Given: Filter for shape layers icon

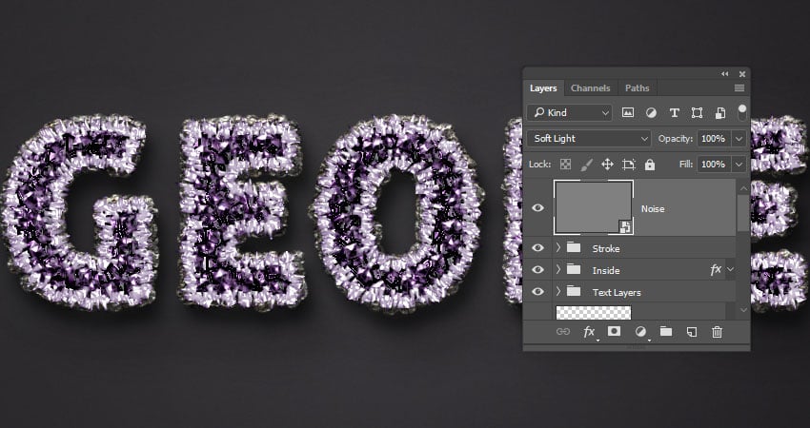Looking at the screenshot, I should tap(697, 112).
